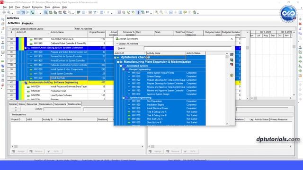Open the Layout: Classic Schedule Layout dropdown
This screenshot has height=170, width=303.
[x=27, y=29]
